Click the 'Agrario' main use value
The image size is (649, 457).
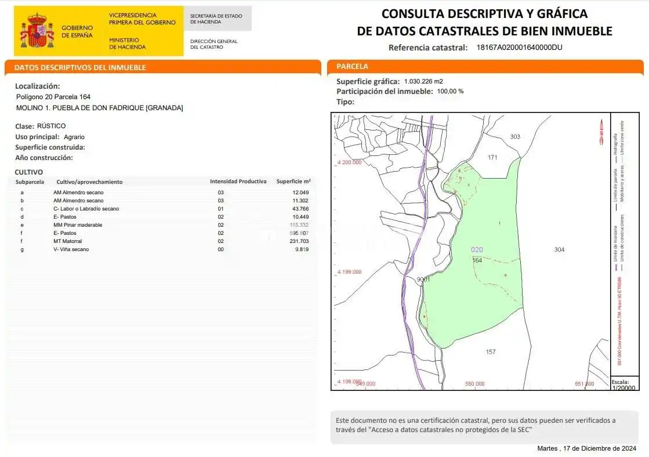pos(74,137)
